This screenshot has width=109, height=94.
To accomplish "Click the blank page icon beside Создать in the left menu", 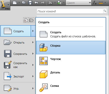I will coord(8,31).
